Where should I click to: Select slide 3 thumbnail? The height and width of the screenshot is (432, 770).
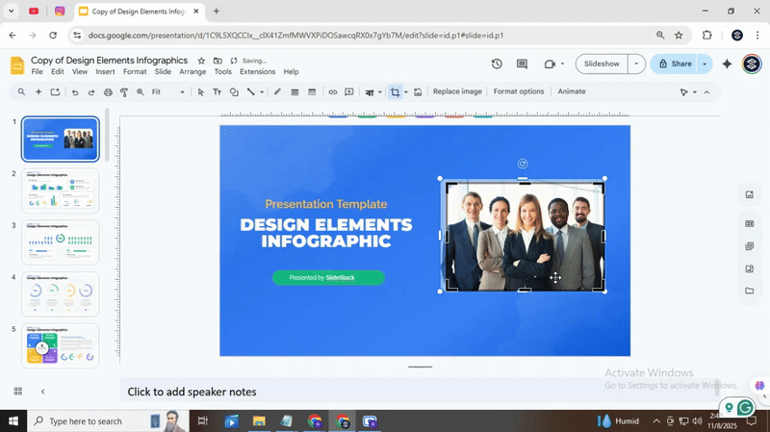61,241
